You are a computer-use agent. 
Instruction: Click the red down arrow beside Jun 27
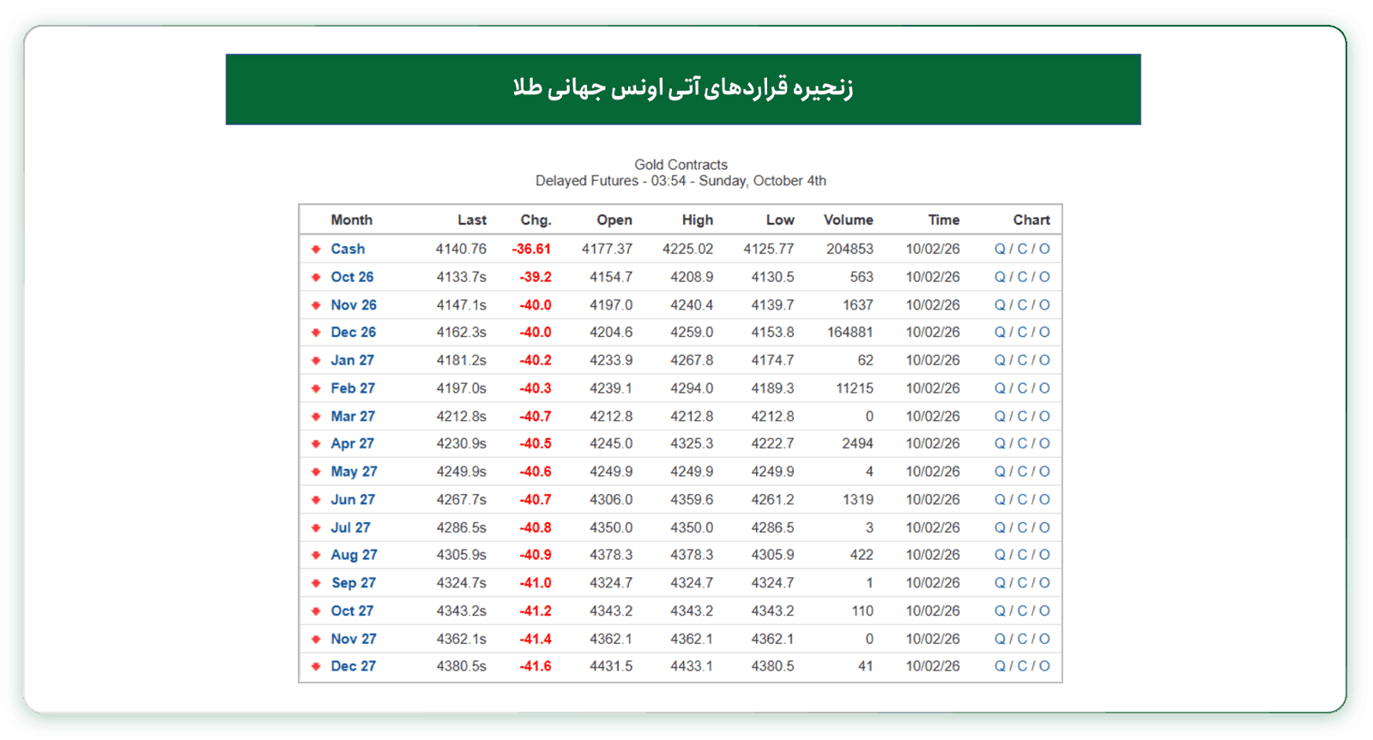coord(316,500)
